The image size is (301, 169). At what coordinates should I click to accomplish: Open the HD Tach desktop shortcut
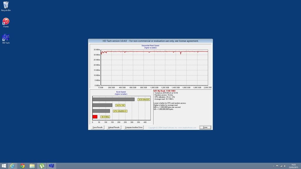point(6,39)
